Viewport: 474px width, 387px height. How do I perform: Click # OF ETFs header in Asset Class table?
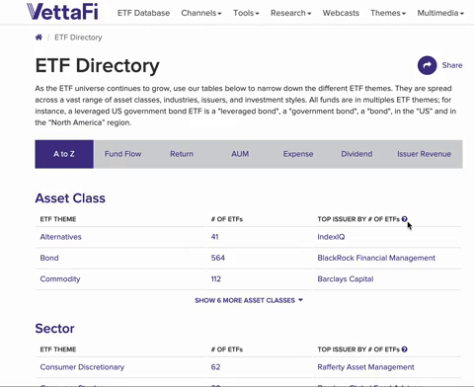pyautogui.click(x=227, y=219)
